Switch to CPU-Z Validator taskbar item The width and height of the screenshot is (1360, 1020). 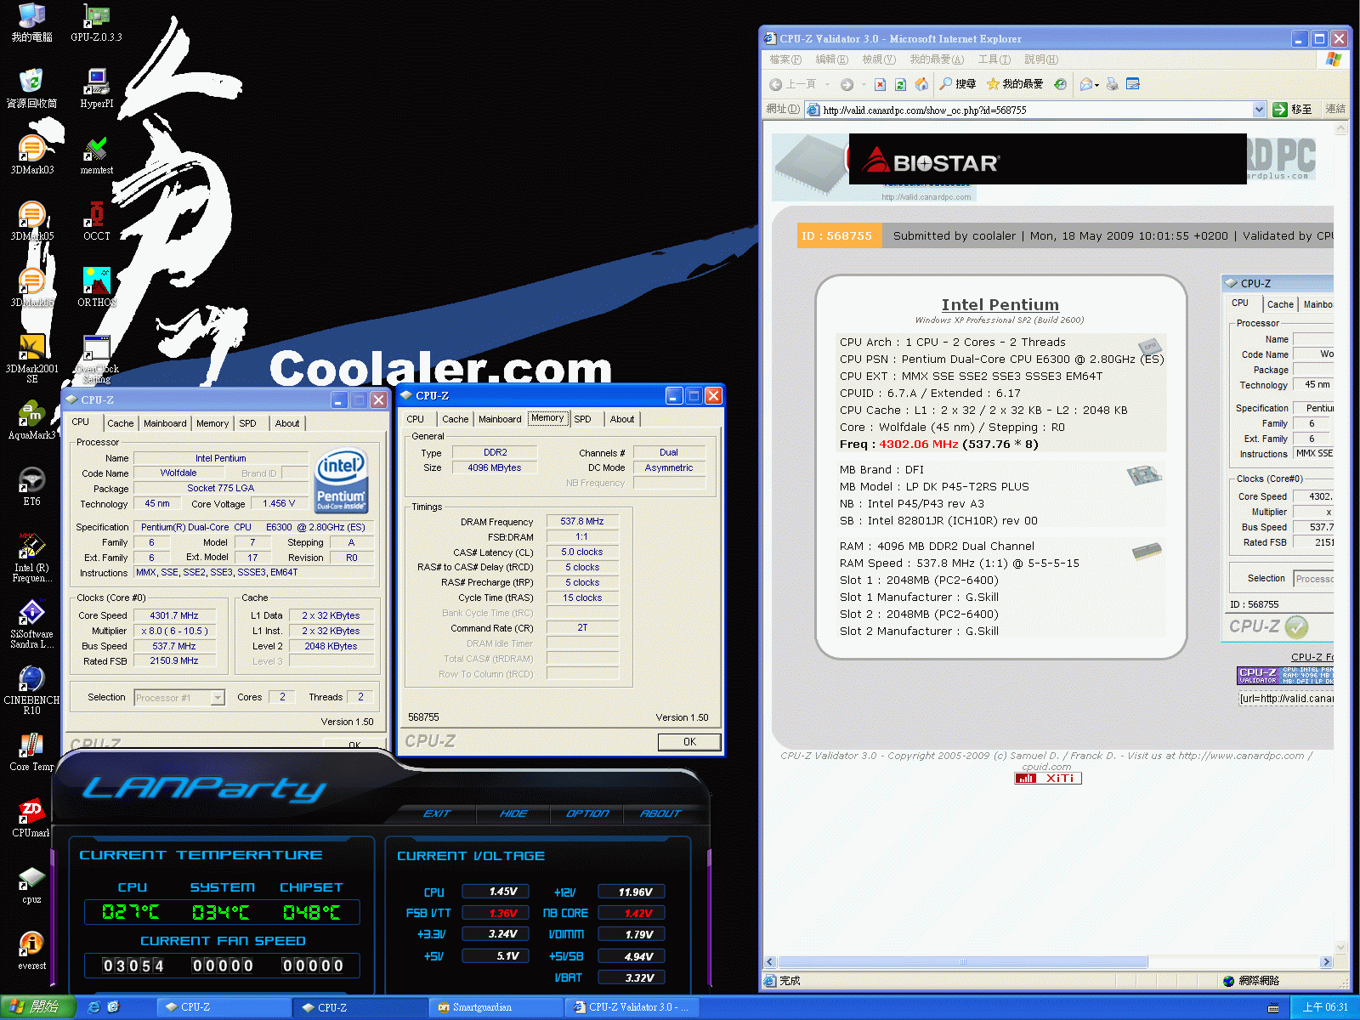tap(631, 1007)
